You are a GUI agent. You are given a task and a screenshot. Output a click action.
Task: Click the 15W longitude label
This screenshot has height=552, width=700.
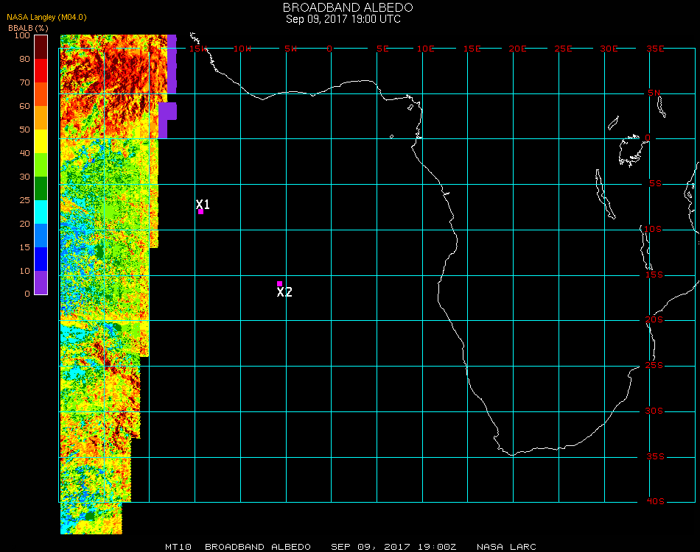coord(197,49)
